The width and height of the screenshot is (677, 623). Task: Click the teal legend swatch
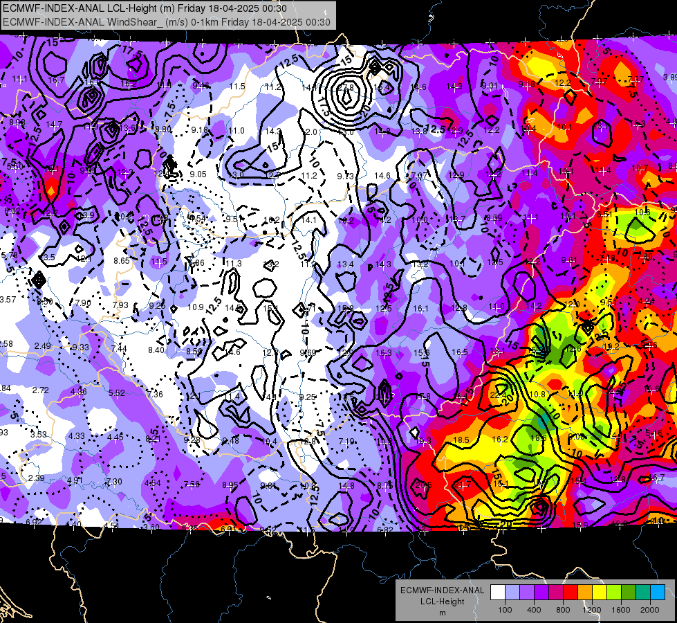tap(643, 593)
